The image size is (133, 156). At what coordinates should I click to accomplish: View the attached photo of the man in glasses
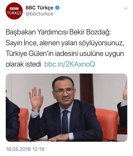pyautogui.click(x=66, y=107)
